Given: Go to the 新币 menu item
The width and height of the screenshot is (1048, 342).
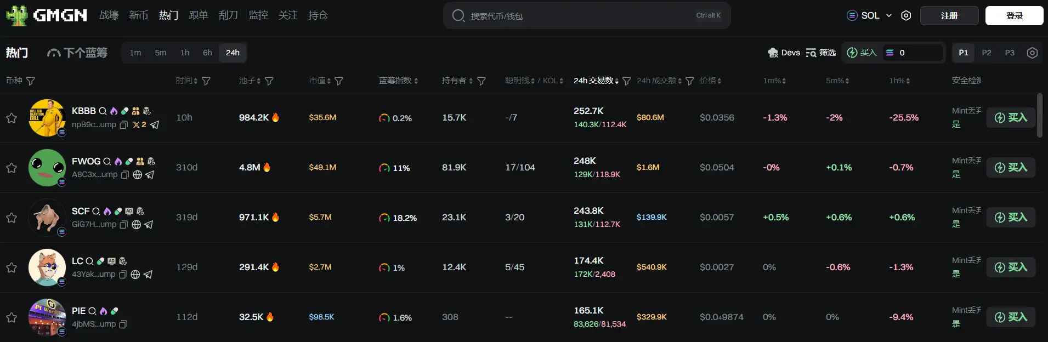Looking at the screenshot, I should [138, 15].
